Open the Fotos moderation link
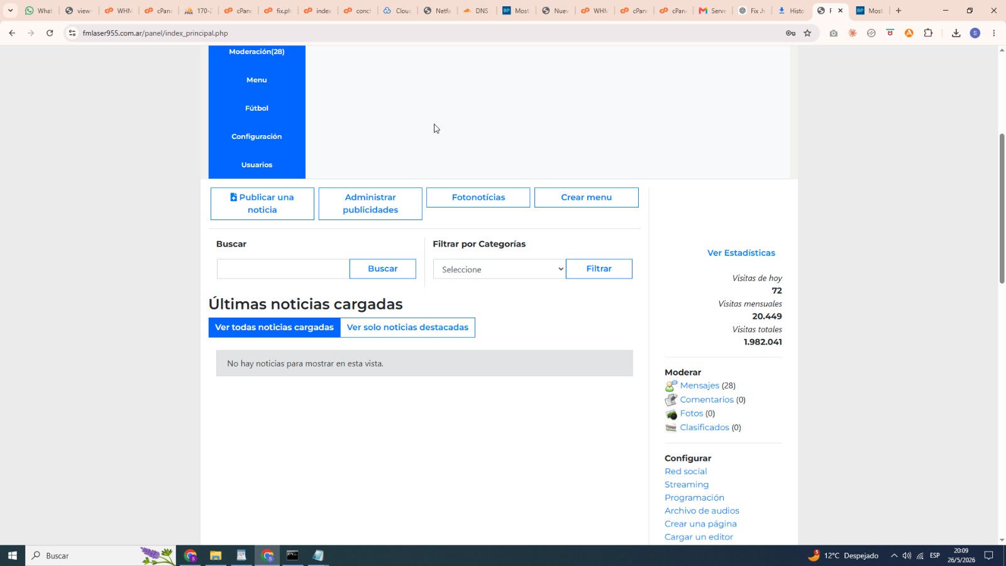This screenshot has width=1006, height=566. click(x=692, y=413)
